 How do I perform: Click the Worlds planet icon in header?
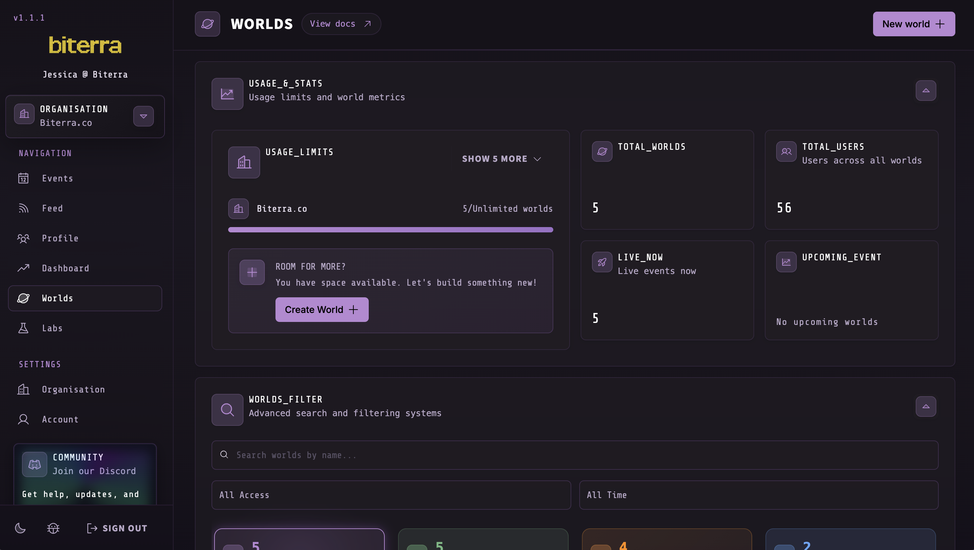pyautogui.click(x=207, y=24)
